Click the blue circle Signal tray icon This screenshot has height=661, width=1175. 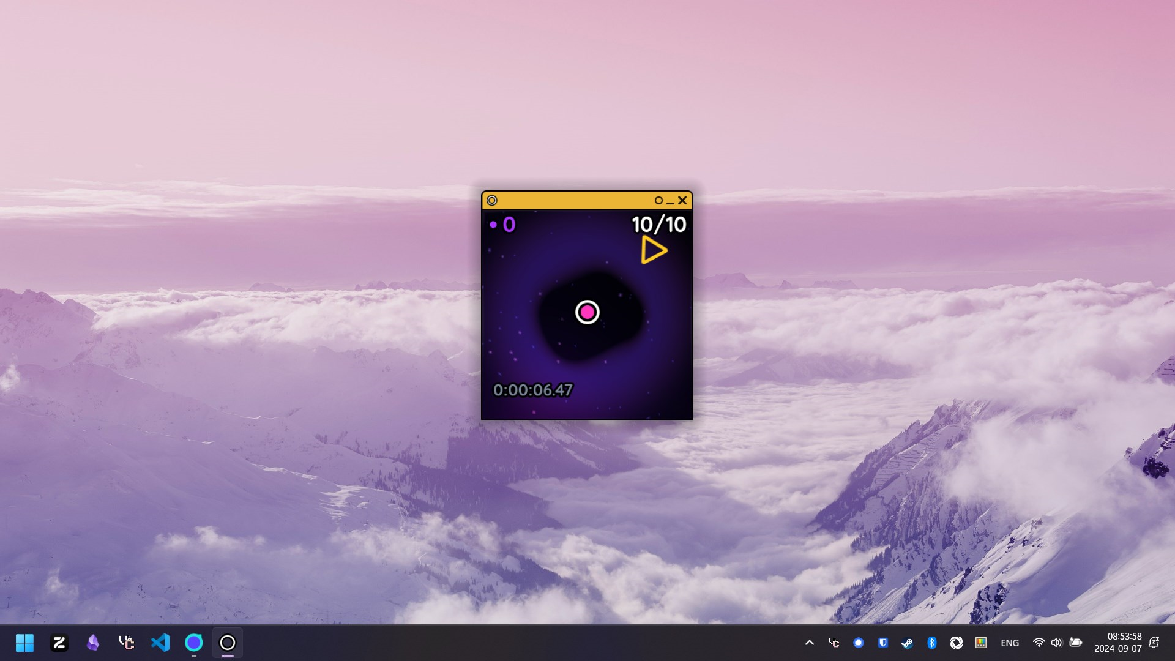[x=859, y=643]
